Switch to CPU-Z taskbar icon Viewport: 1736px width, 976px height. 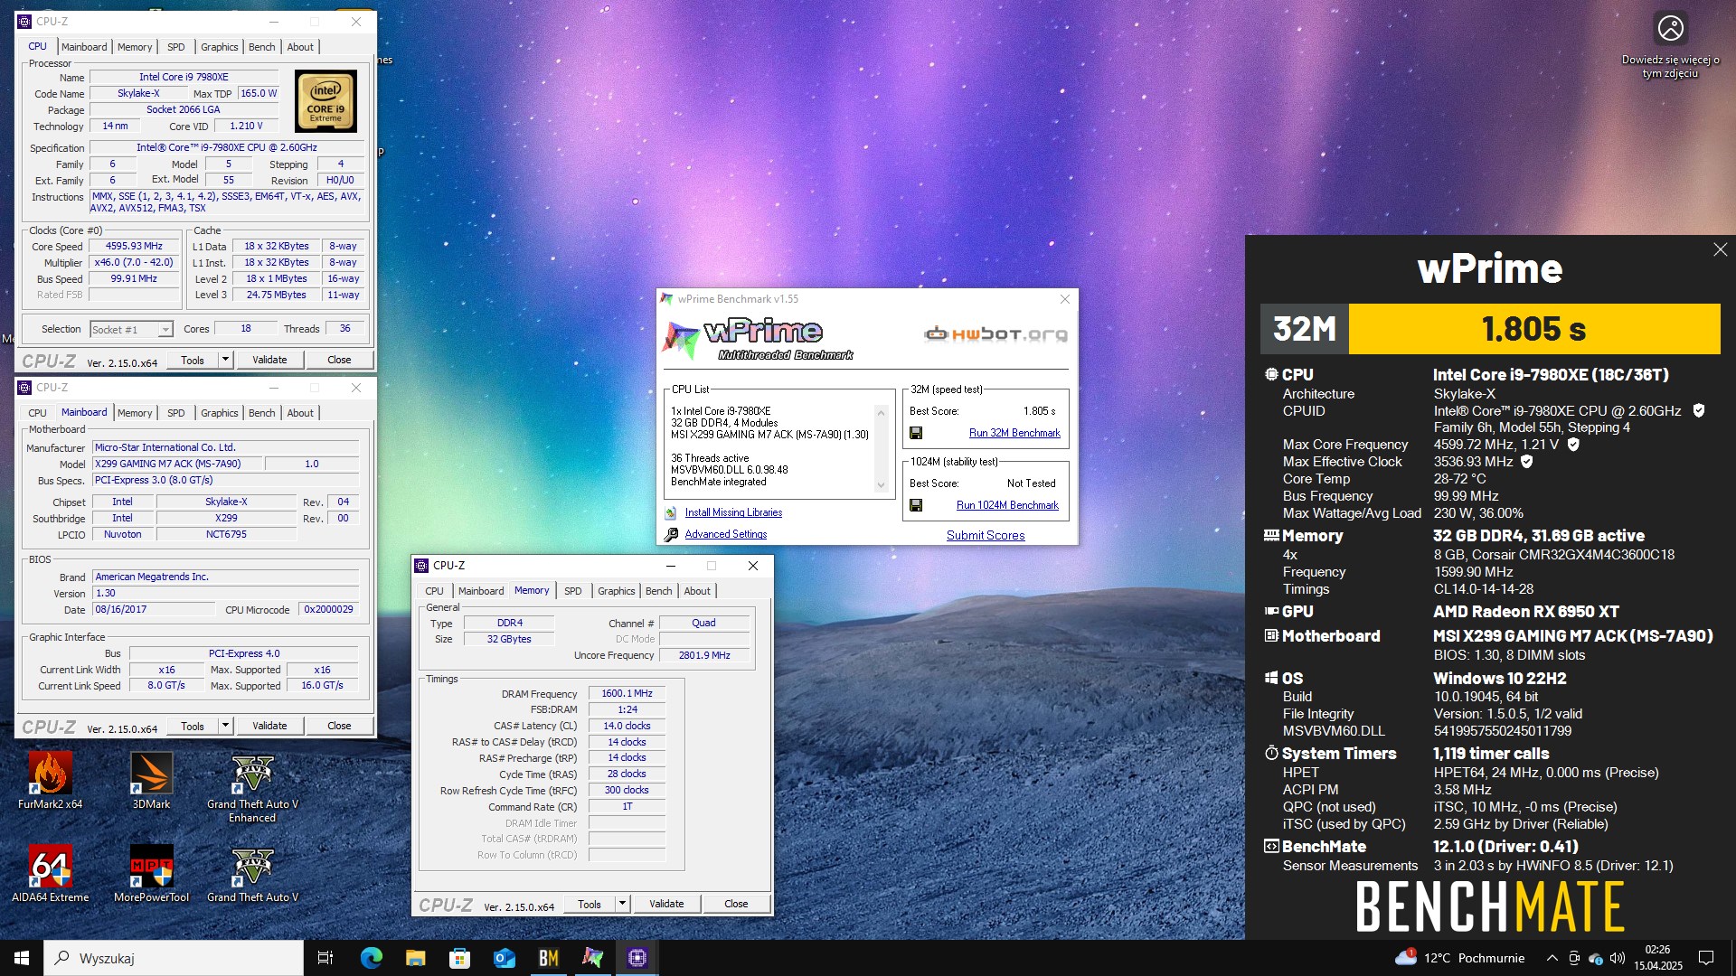coord(637,958)
